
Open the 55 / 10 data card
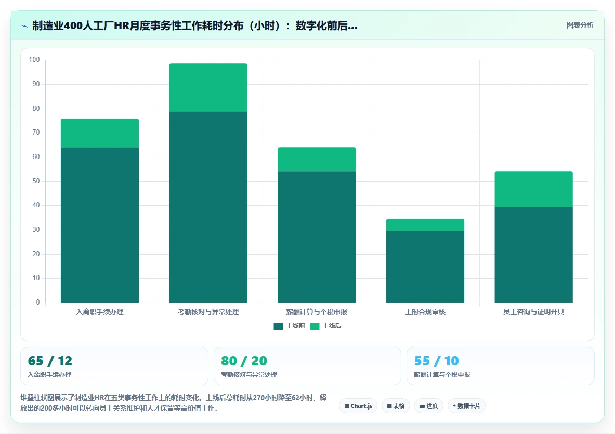[501, 366]
